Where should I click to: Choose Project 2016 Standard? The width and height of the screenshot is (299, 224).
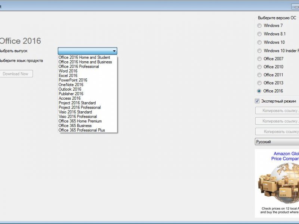coord(87,103)
